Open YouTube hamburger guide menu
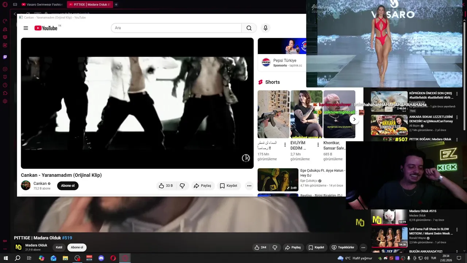Image resolution: width=467 pixels, height=263 pixels. [26, 28]
